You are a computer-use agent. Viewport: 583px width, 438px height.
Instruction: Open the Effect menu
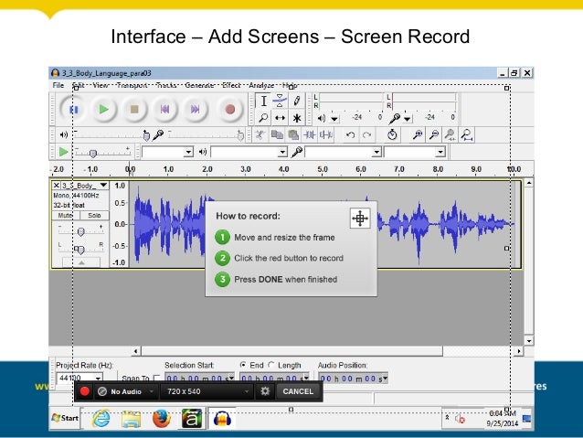pos(231,85)
